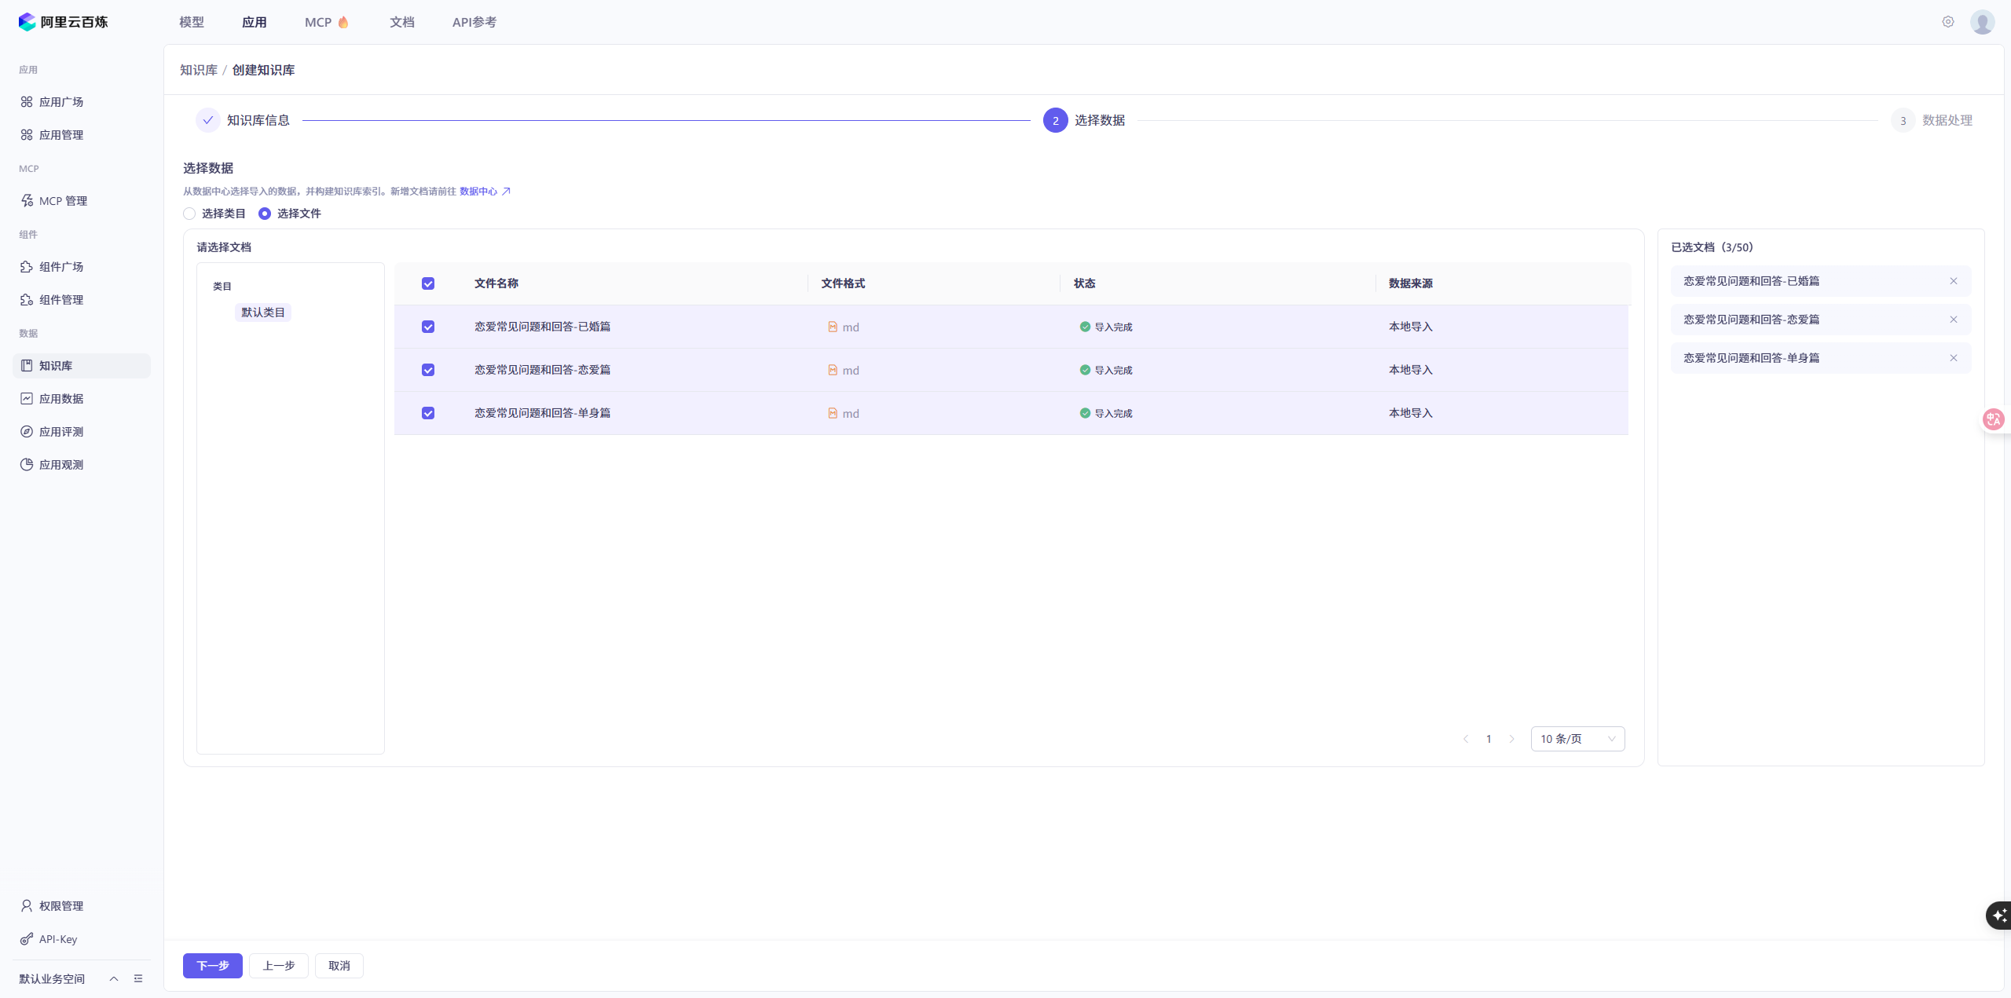Screen dimensions: 2011x998
Task: Switch to the 模型 top tab
Action: [x=191, y=22]
